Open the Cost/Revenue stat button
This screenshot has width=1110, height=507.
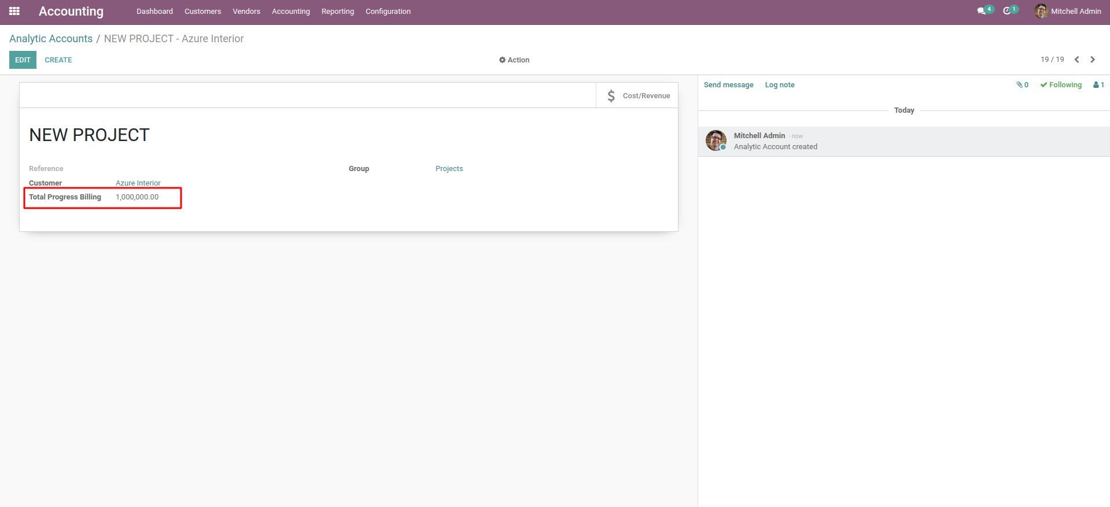click(637, 95)
